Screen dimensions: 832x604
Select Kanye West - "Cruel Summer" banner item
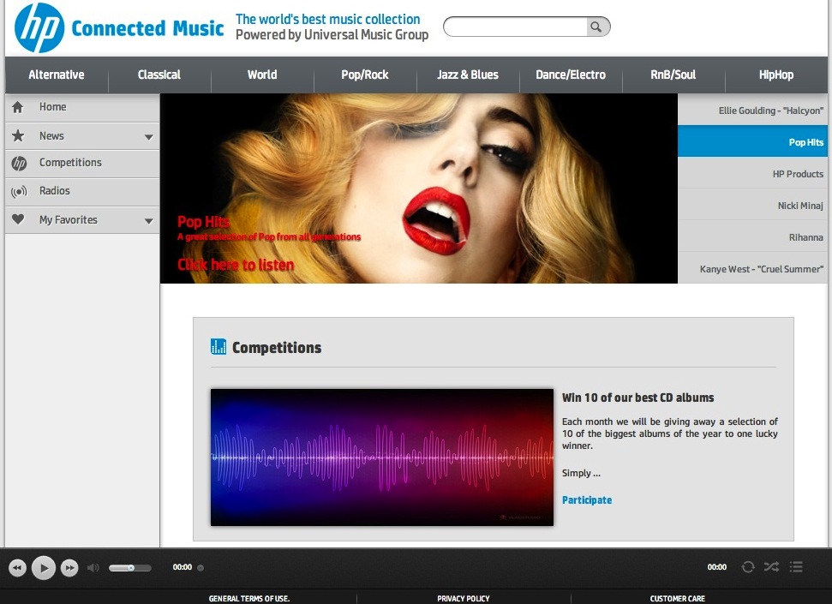(x=752, y=268)
